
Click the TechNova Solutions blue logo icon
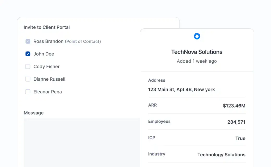(197, 36)
